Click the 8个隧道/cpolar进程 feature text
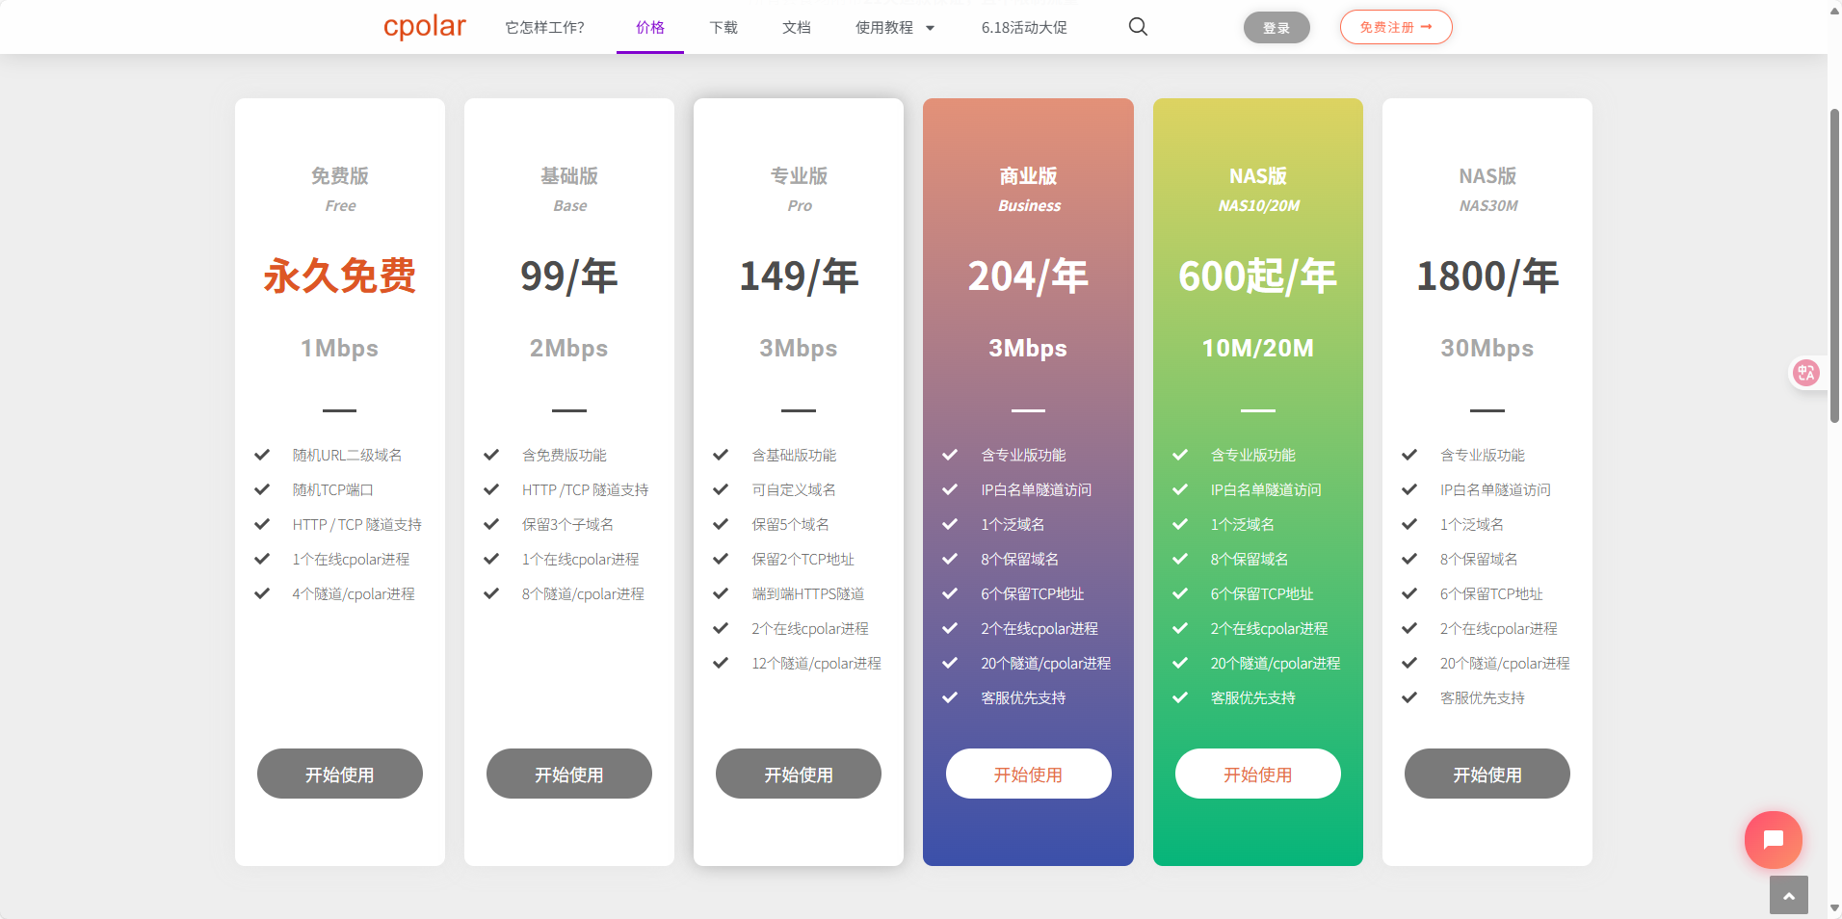This screenshot has height=919, width=1842. [583, 593]
